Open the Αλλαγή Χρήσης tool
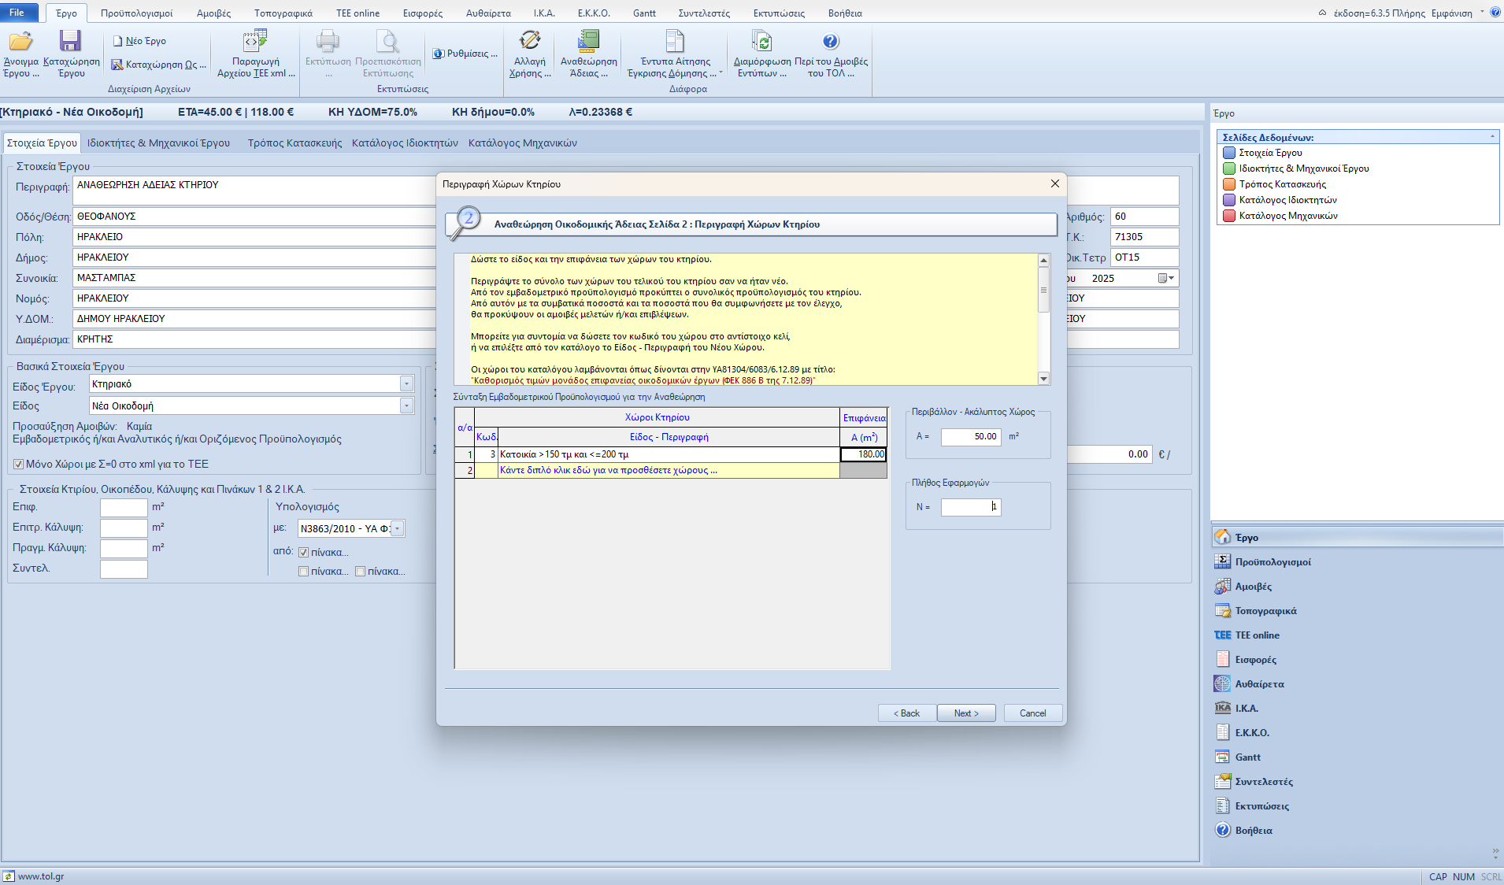This screenshot has width=1504, height=885. [530, 42]
